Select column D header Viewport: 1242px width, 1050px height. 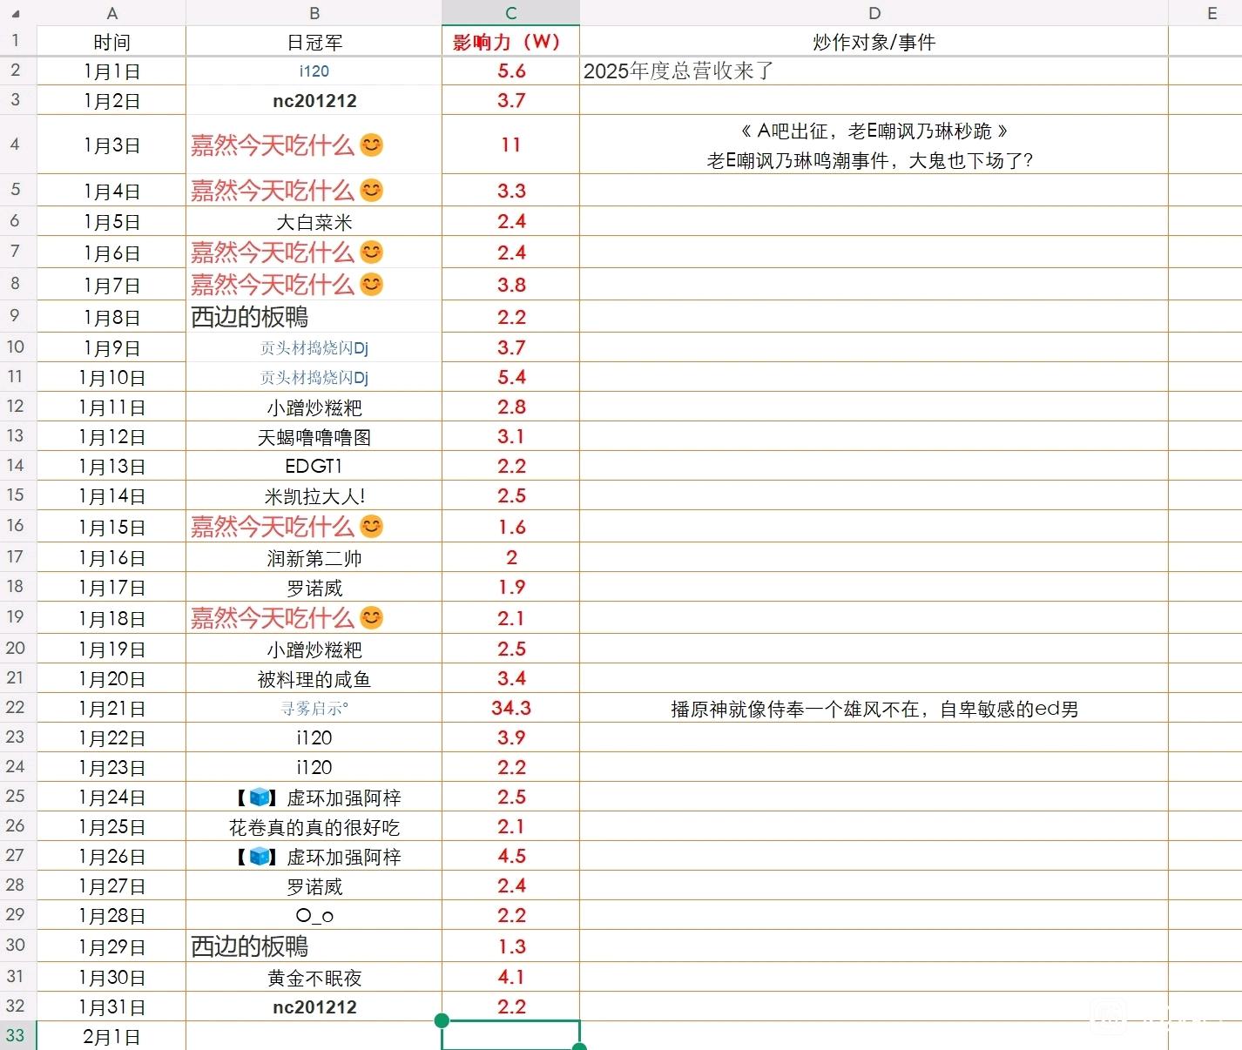(x=874, y=13)
